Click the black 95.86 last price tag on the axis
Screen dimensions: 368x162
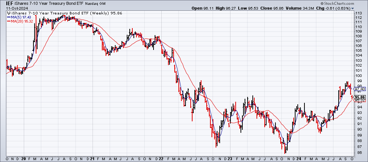click(359, 97)
